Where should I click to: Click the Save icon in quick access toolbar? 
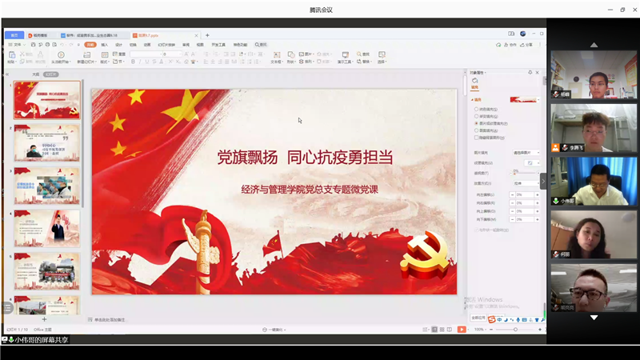click(33, 45)
